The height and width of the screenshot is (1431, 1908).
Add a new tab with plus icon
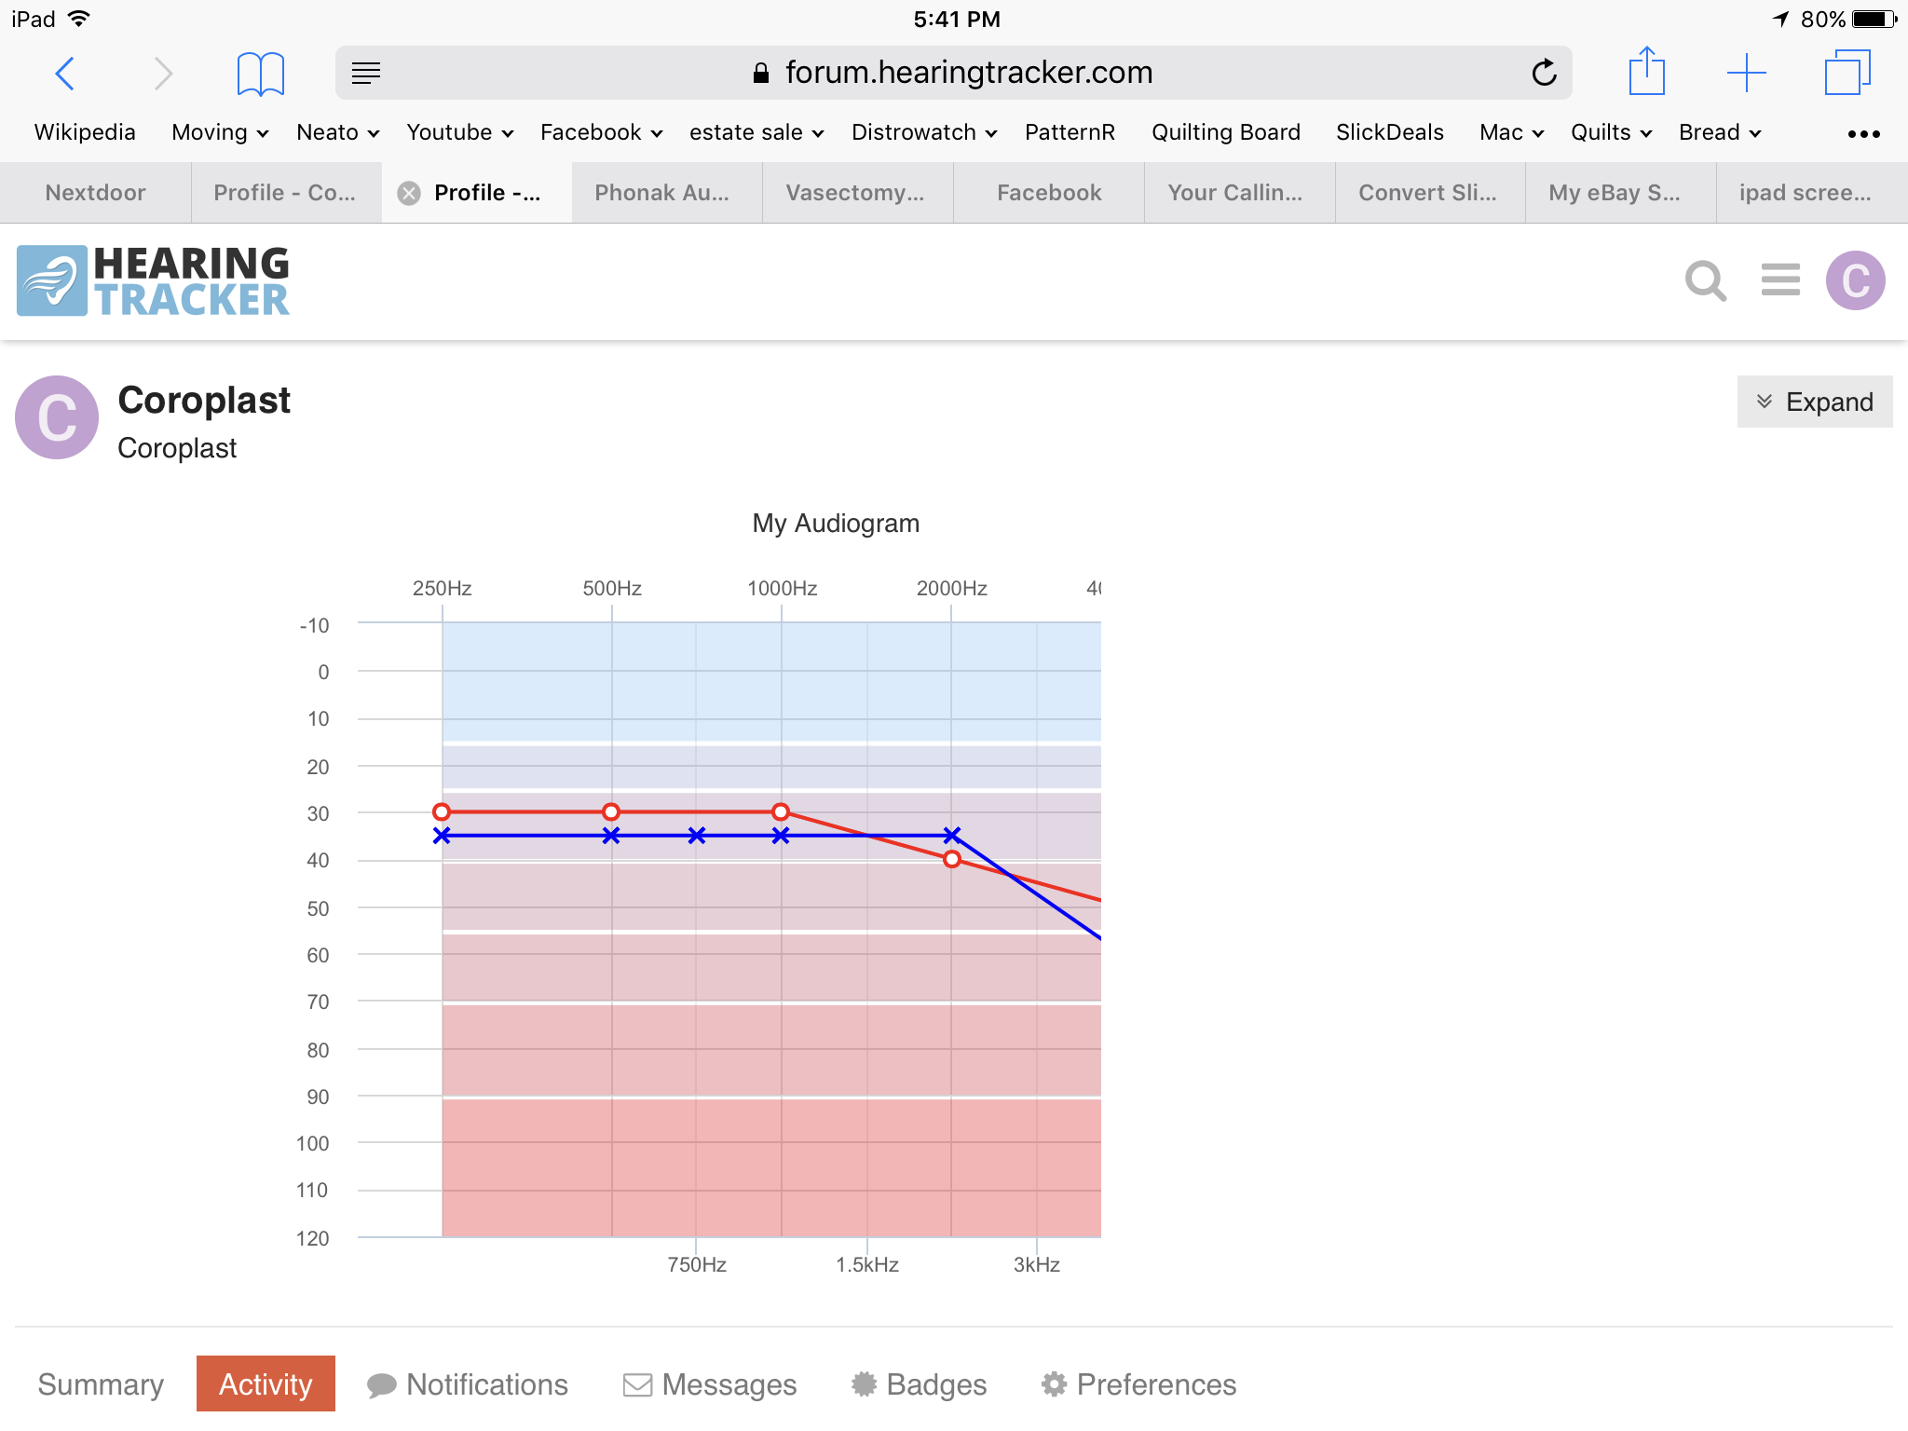tap(1746, 73)
